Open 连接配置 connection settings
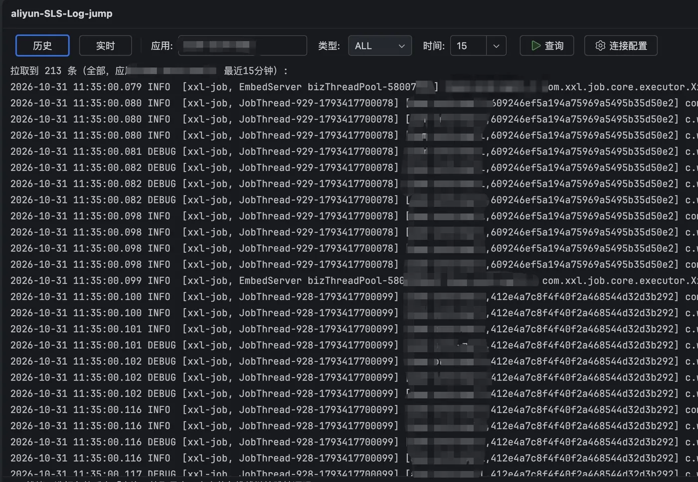This screenshot has height=482, width=698. (621, 46)
